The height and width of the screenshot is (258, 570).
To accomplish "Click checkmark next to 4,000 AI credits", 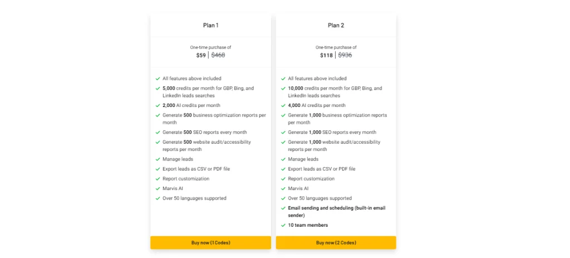I will [x=283, y=105].
